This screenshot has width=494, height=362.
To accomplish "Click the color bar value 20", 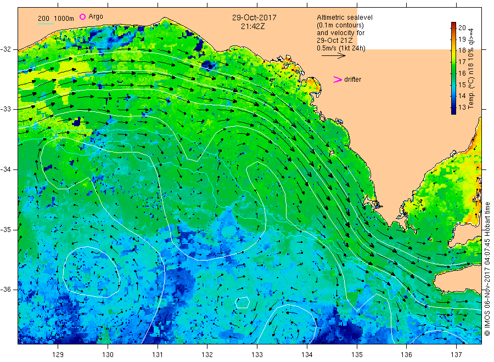I will pyautogui.click(x=462, y=28).
